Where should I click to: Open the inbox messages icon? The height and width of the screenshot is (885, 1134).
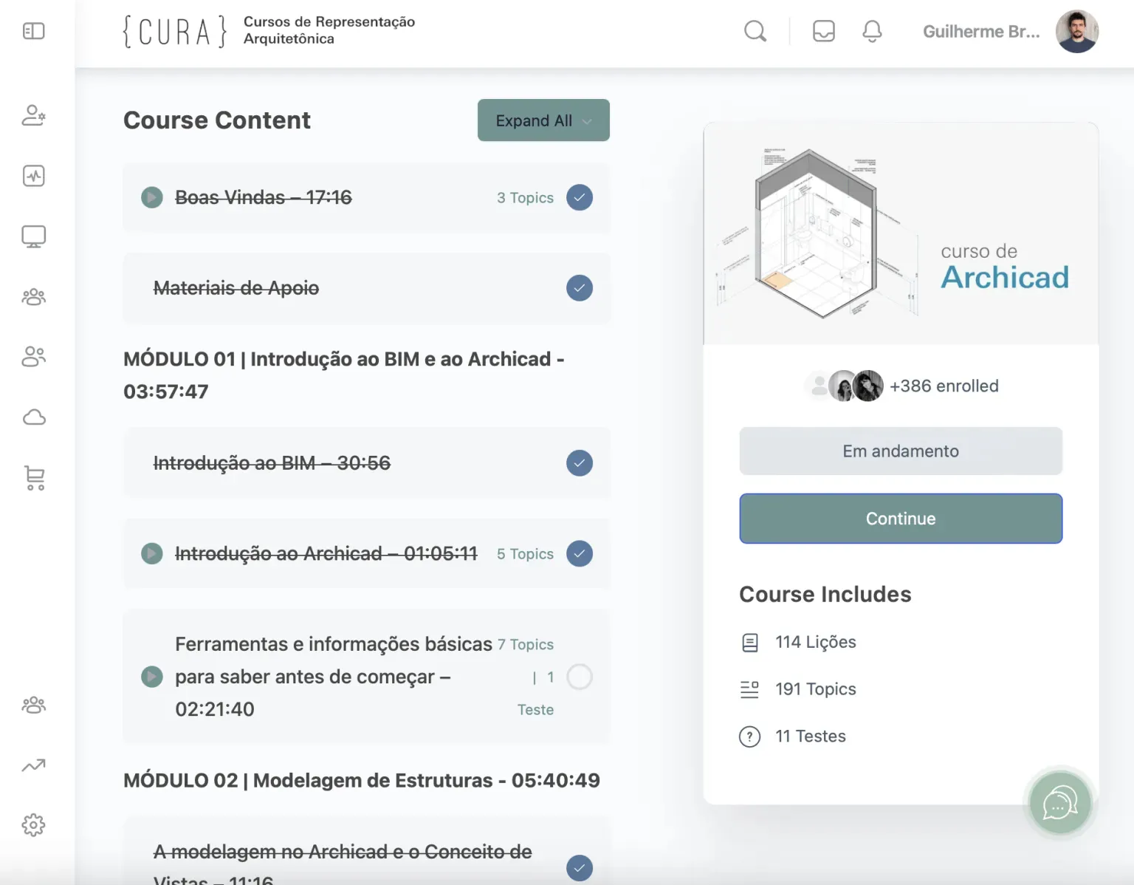(x=824, y=31)
